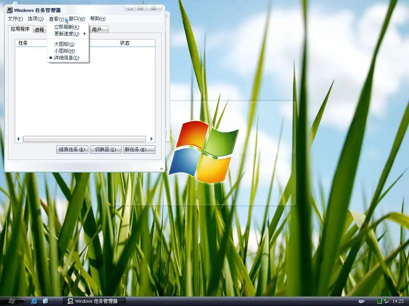Choose 立即刷新(R) from the menu
This screenshot has width=409, height=306.
[x=68, y=27]
